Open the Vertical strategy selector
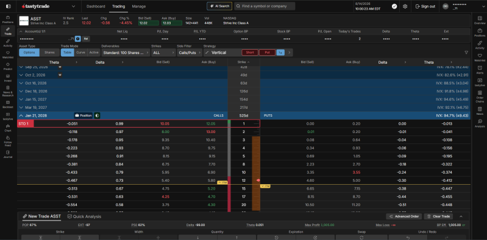 222,53
